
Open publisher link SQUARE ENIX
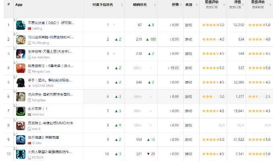43,86
